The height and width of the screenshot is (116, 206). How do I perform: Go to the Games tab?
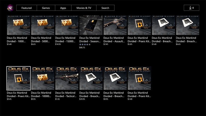click(x=46, y=8)
